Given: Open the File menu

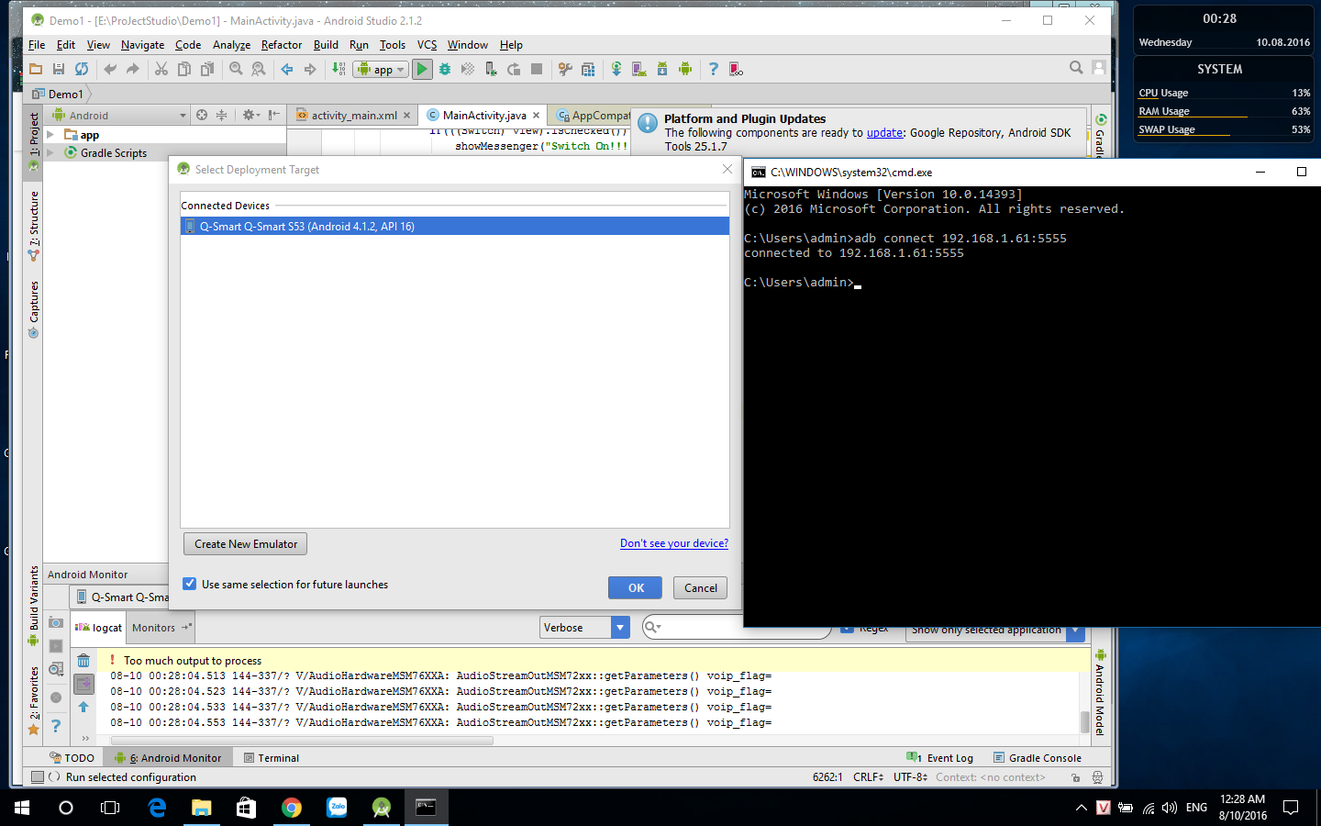Looking at the screenshot, I should [x=37, y=45].
